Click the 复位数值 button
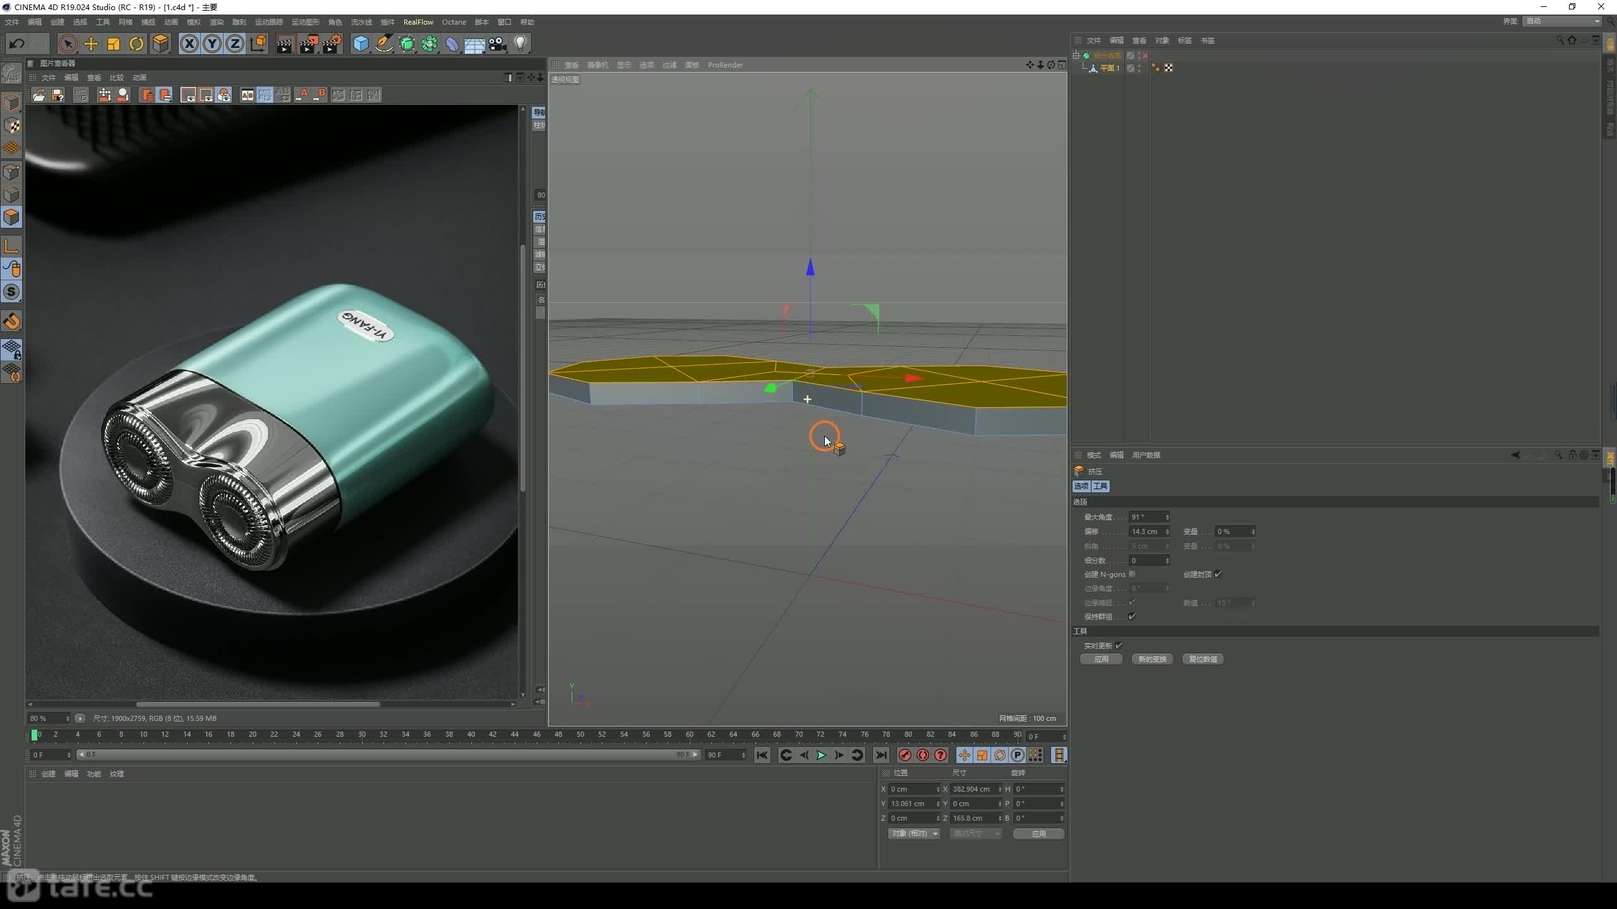Viewport: 1617px width, 909px height. coord(1203,659)
